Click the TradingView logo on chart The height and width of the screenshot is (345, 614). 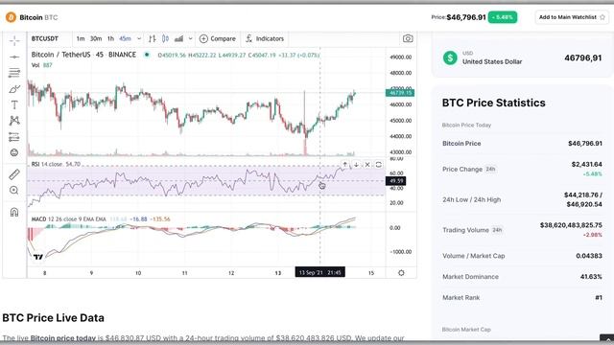point(38,257)
